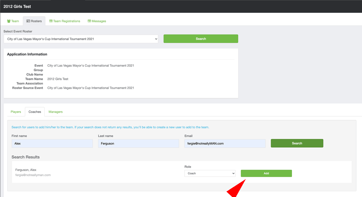Click the Messages tab icon
This screenshot has width=362, height=197.
pos(89,21)
